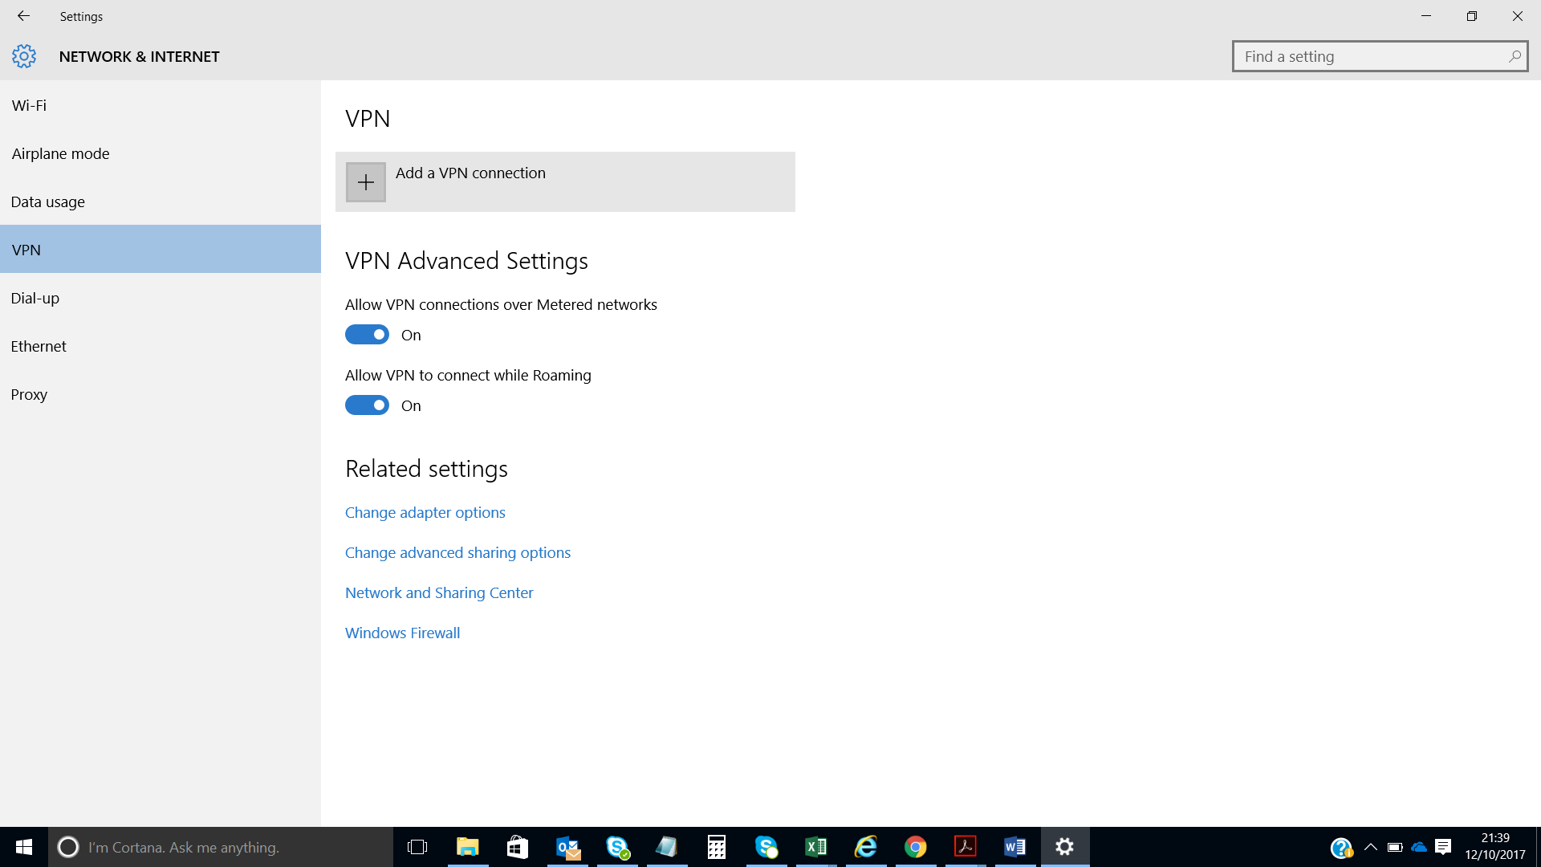Click the help question-mark tray icon
Image resolution: width=1541 pixels, height=867 pixels.
pyautogui.click(x=1341, y=848)
